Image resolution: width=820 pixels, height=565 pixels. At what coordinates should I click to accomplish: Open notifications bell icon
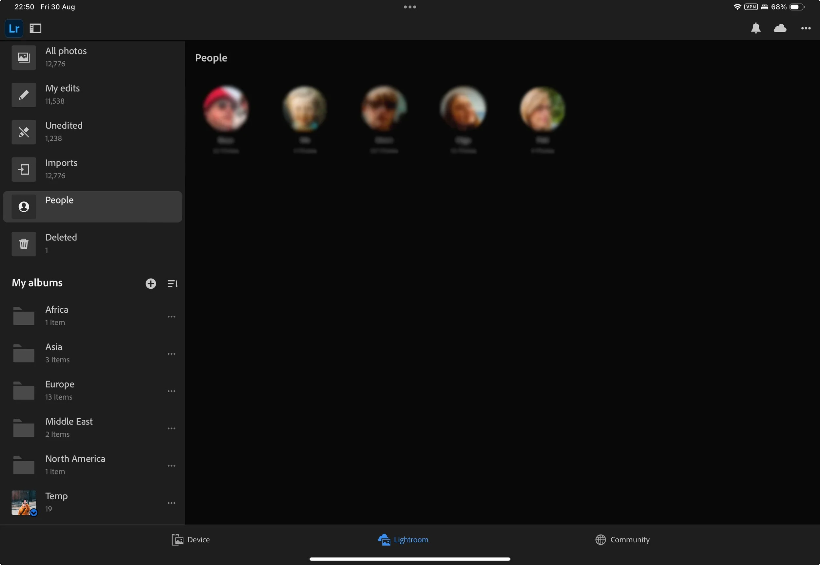(x=756, y=28)
